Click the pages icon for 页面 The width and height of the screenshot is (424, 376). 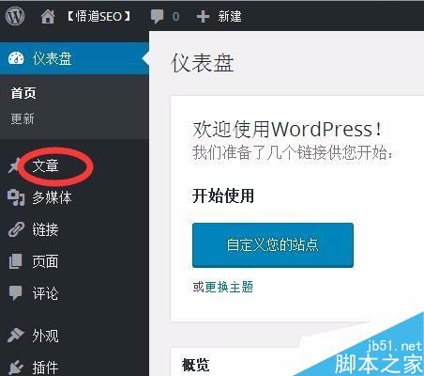[x=16, y=261]
